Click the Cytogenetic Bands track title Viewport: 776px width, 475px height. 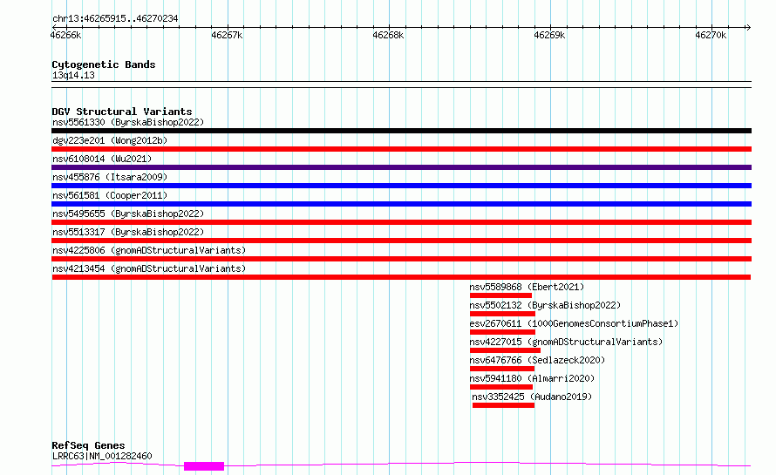[x=104, y=64]
